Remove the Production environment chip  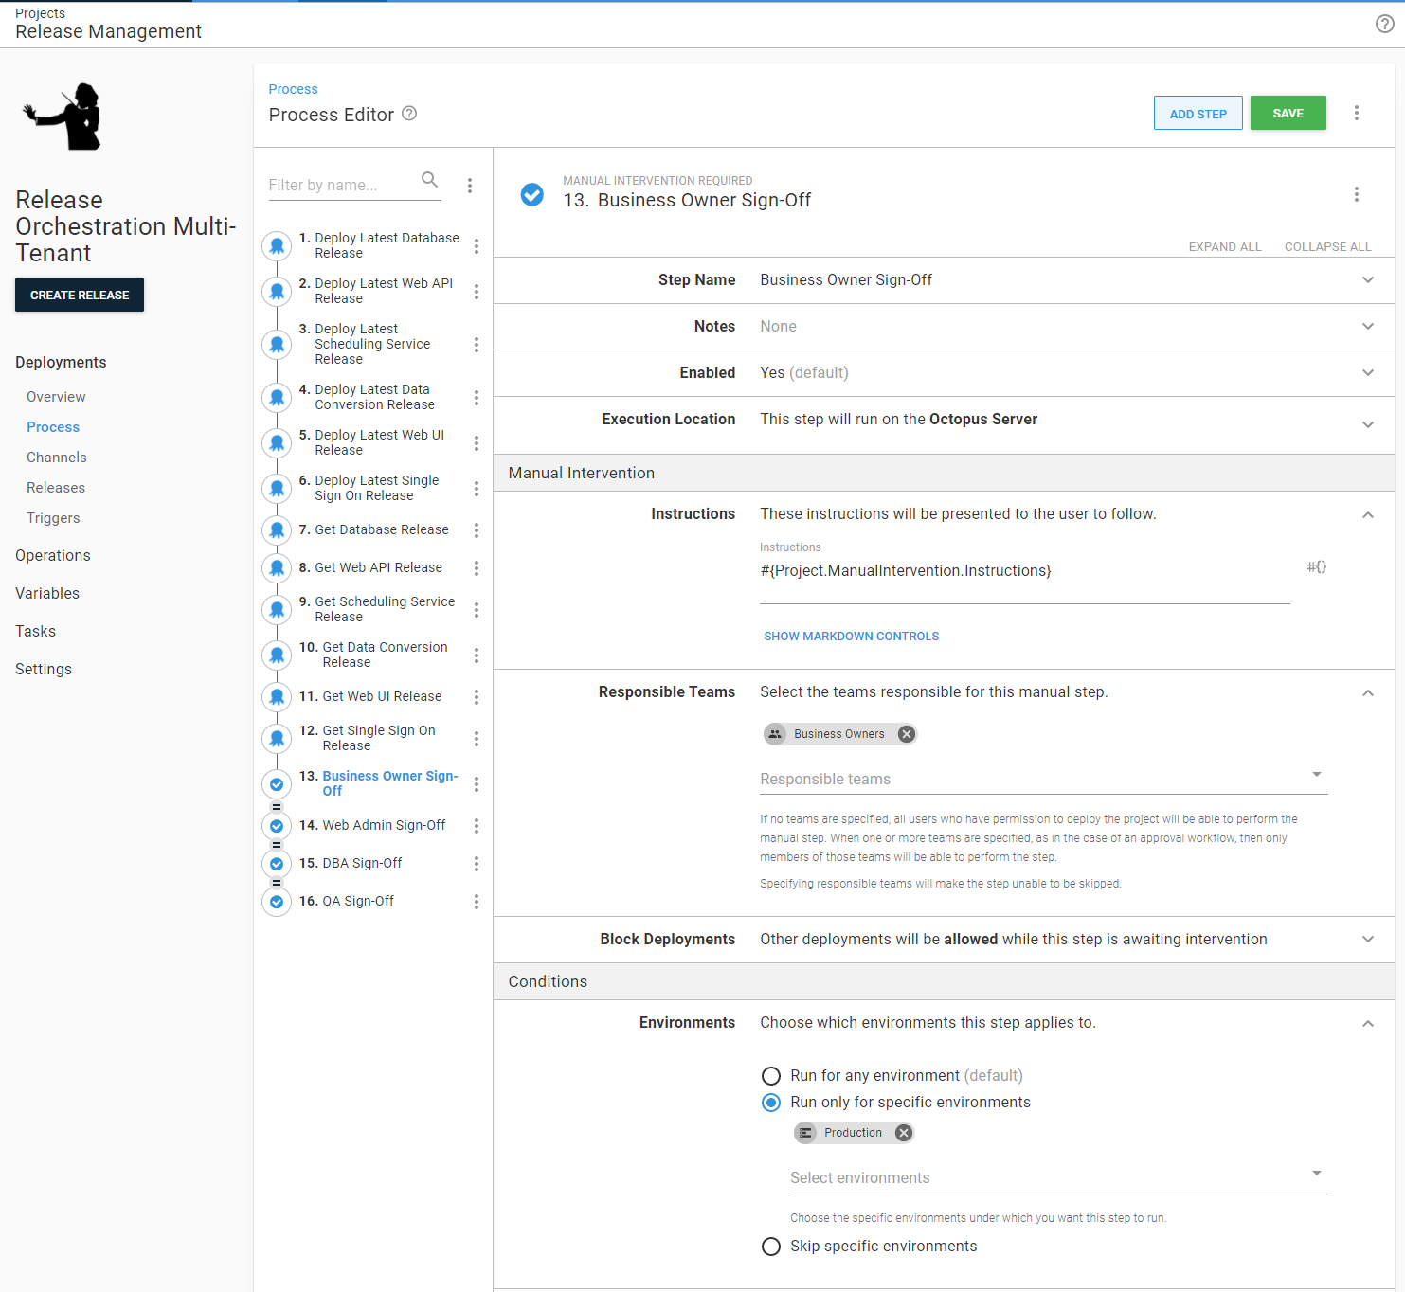pyautogui.click(x=903, y=1132)
